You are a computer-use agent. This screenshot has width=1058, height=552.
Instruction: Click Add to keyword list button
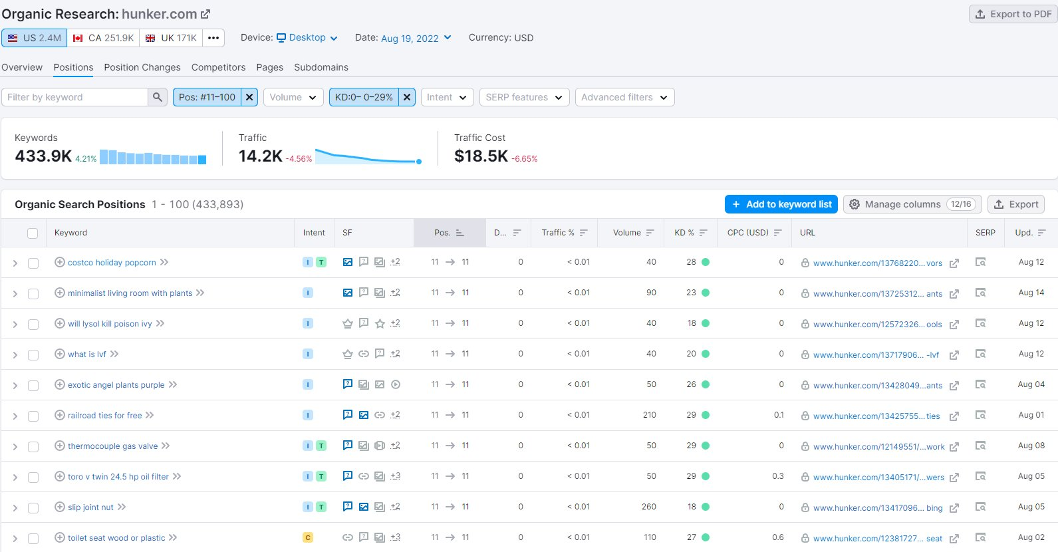[x=781, y=204]
